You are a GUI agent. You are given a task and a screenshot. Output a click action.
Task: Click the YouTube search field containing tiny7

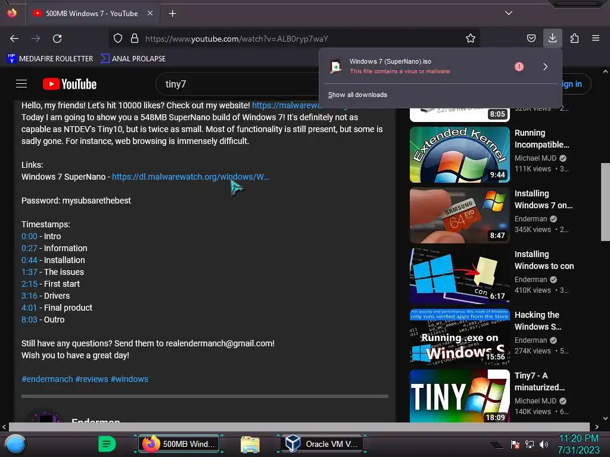237,84
